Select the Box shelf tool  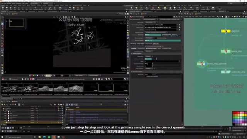click(x=3, y=8)
